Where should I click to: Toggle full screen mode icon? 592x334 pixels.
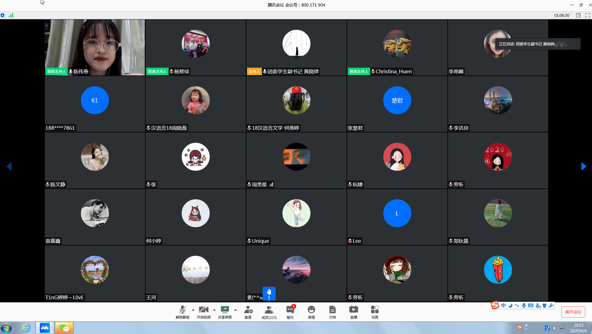pyautogui.click(x=587, y=15)
